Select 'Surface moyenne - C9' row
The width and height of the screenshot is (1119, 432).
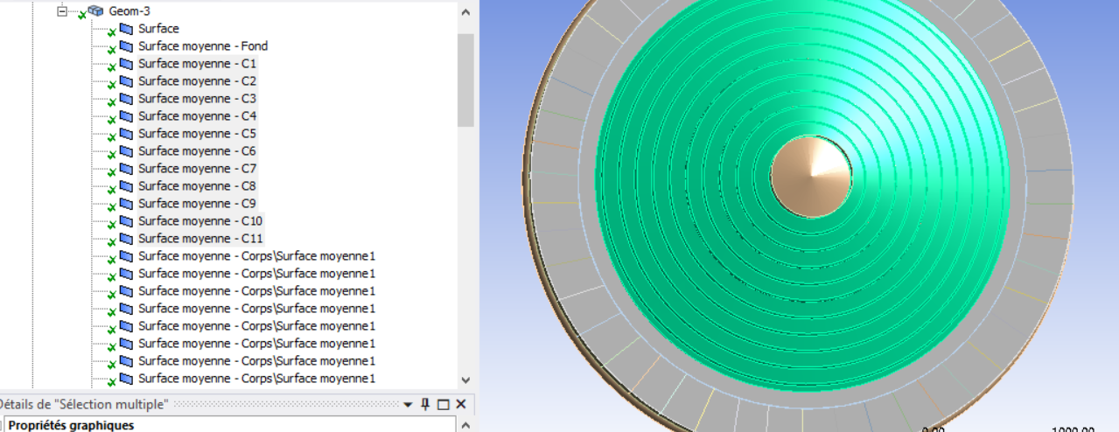(x=197, y=204)
